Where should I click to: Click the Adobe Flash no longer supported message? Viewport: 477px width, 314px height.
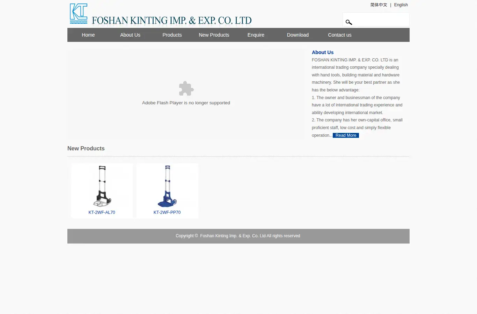pos(186,103)
